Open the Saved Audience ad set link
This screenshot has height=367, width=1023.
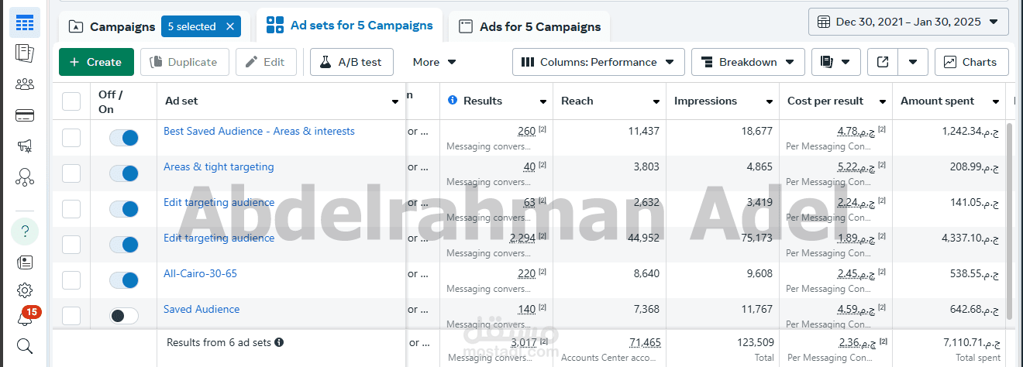pyautogui.click(x=201, y=309)
